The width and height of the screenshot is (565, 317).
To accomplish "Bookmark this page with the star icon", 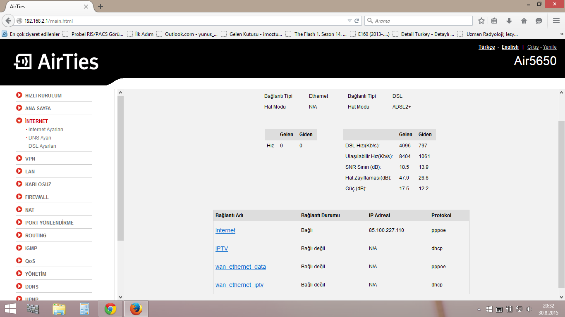I will pos(481,21).
